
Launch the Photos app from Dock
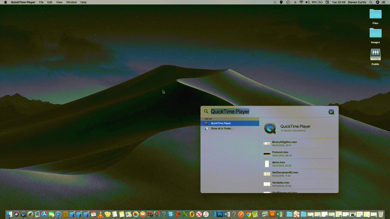click(x=136, y=214)
